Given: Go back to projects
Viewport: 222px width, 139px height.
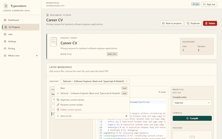Looking at the screenshot, I should 172,23.
